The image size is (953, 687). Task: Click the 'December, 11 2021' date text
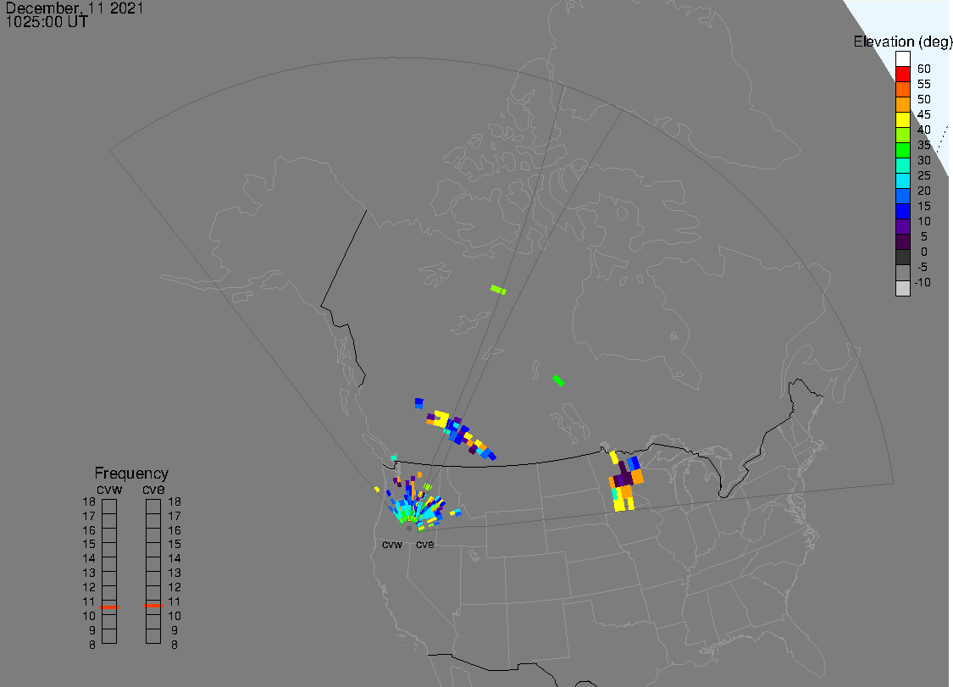tap(75, 8)
